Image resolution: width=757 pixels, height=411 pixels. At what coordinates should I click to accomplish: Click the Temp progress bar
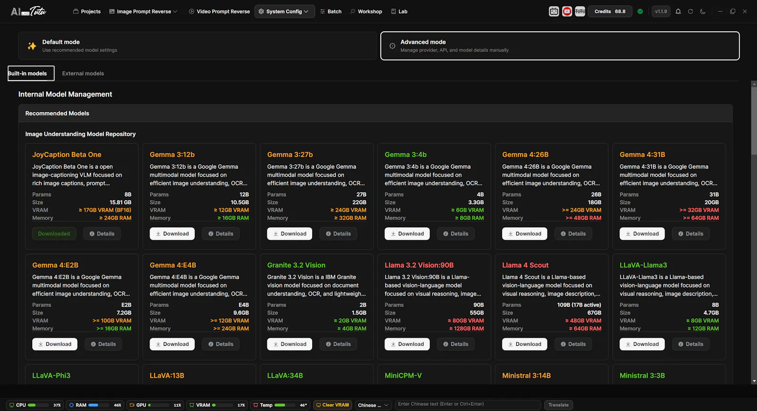(285, 405)
